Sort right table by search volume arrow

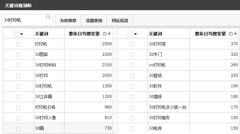tap(236, 33)
